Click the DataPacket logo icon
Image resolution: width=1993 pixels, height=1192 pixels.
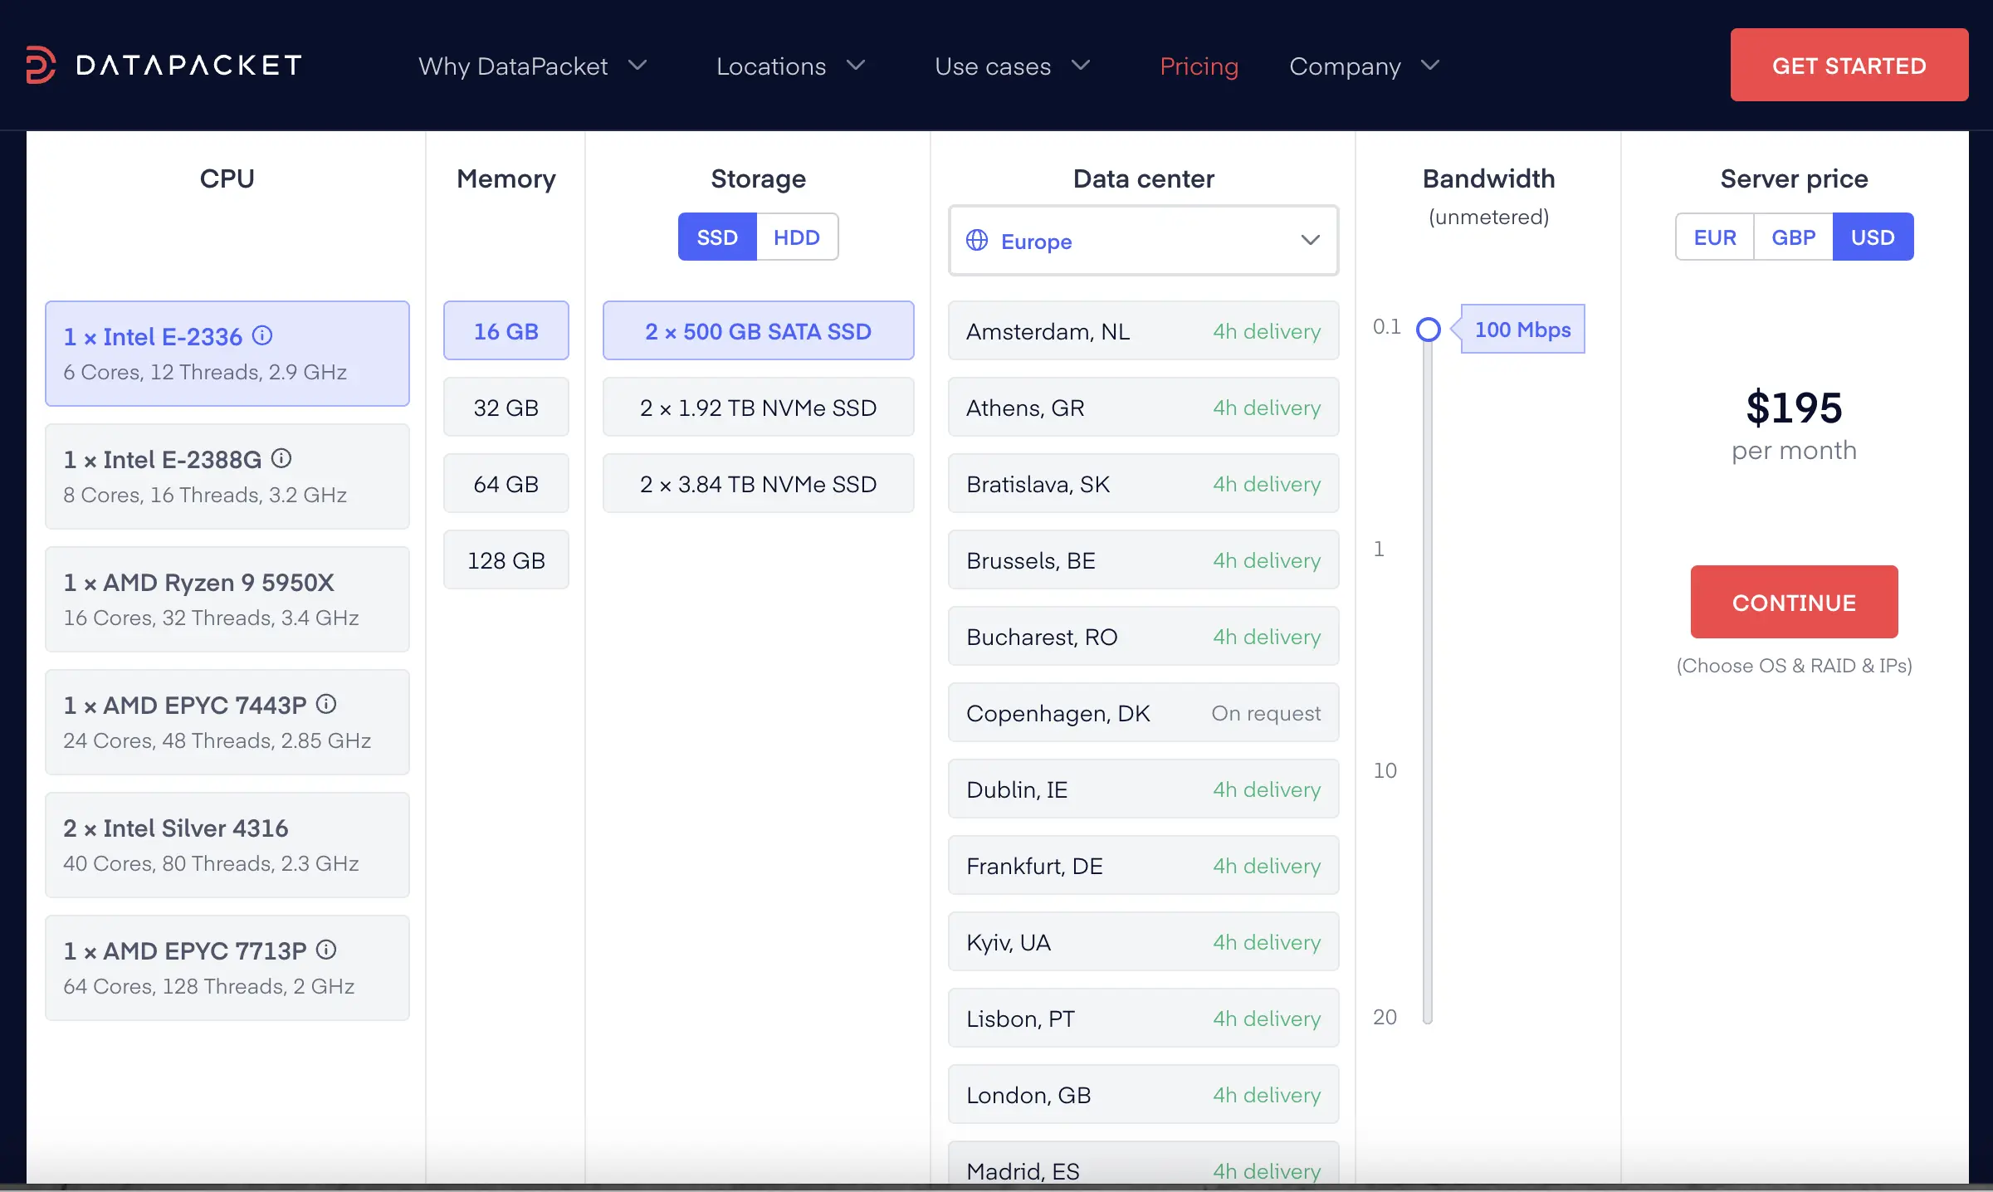pos(41,65)
